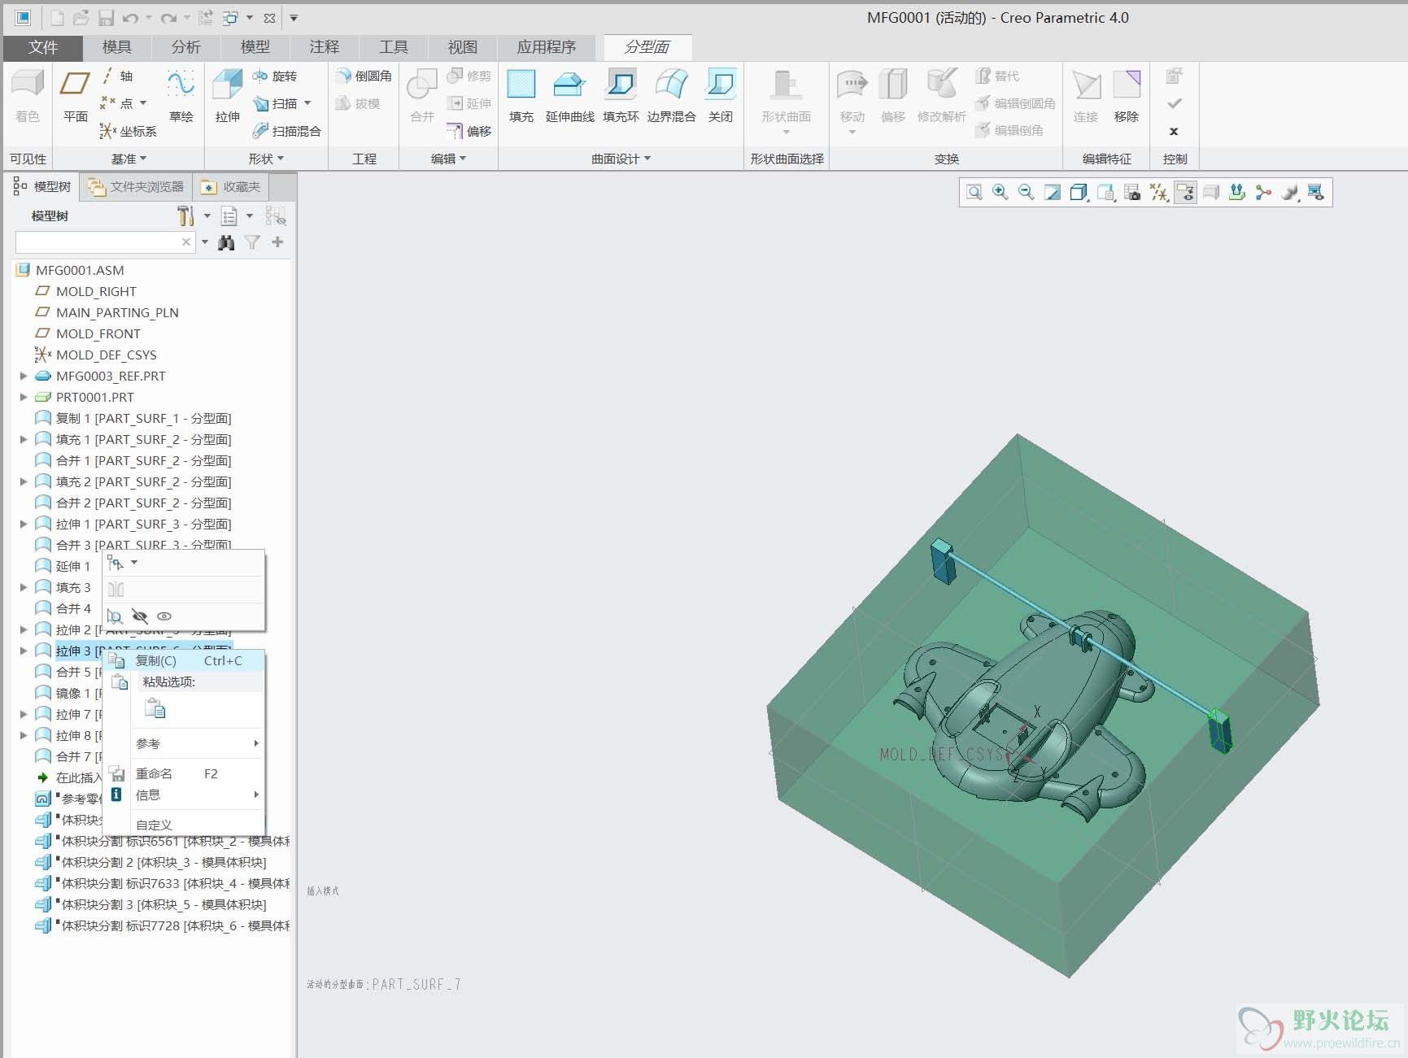Click the 拉伸 (extrude) tool
This screenshot has height=1058, width=1408.
(x=227, y=96)
